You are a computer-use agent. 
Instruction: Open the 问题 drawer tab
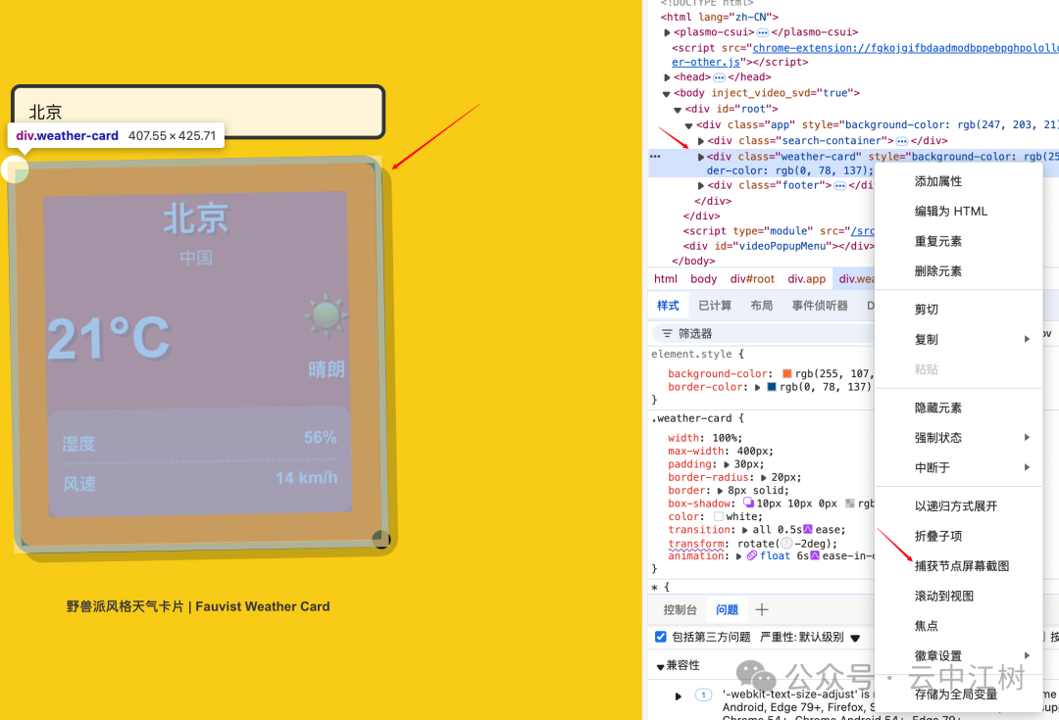pyautogui.click(x=727, y=609)
